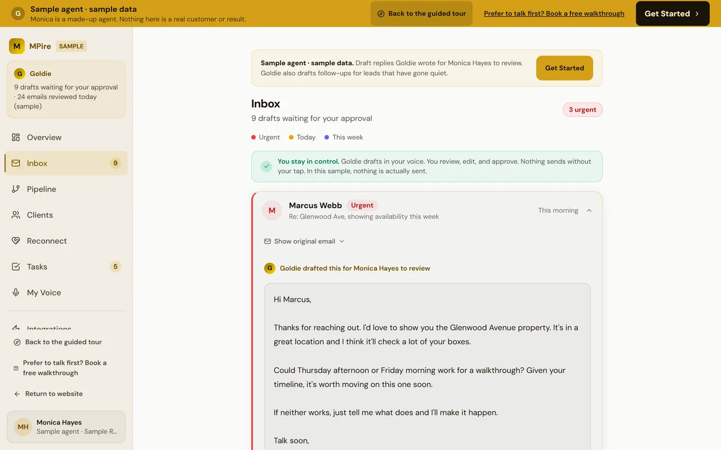Open Clients from the sidebar
Screen dimensions: 721x450
(66, 215)
